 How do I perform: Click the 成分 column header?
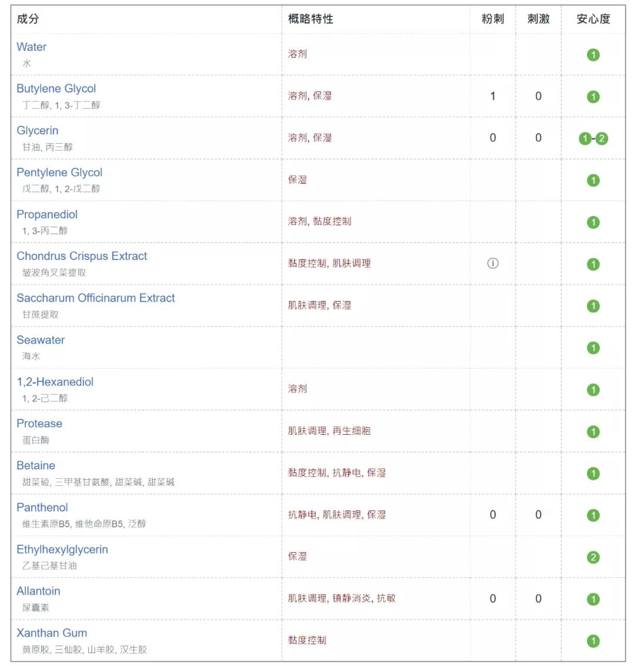(28, 19)
